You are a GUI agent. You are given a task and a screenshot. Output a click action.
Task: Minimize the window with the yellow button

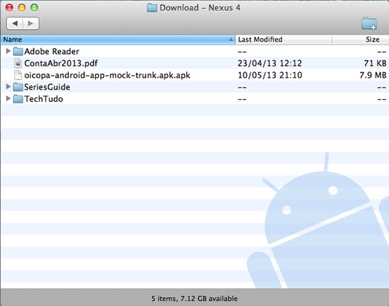pyautogui.click(x=22, y=8)
